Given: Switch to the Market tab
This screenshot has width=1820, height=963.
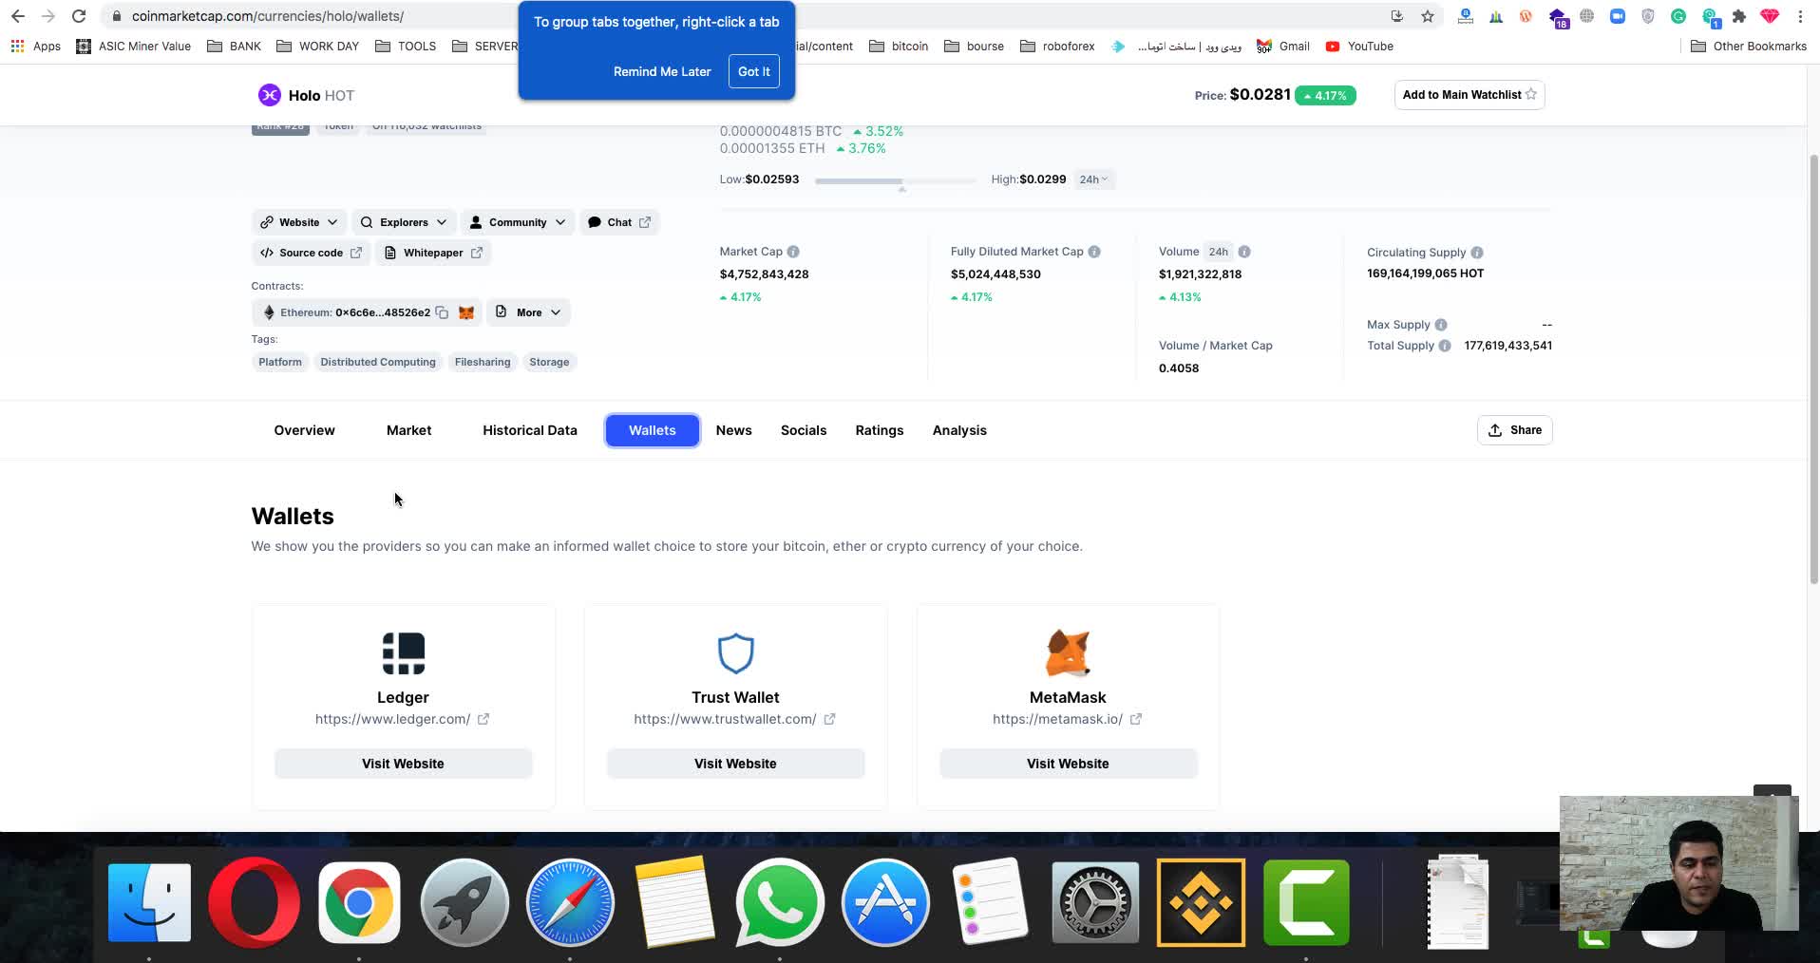Looking at the screenshot, I should click(408, 430).
